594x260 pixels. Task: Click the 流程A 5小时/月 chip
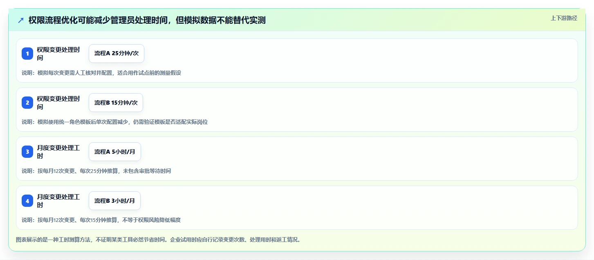tap(115, 152)
